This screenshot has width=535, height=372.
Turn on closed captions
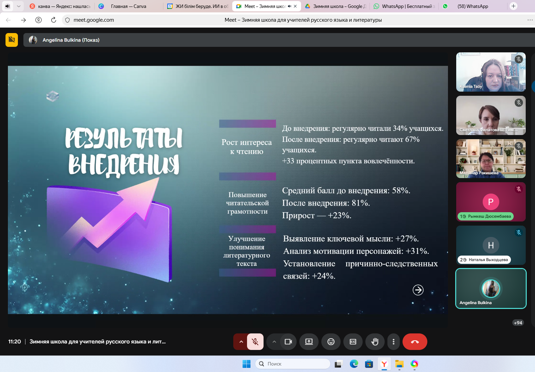[x=353, y=342]
